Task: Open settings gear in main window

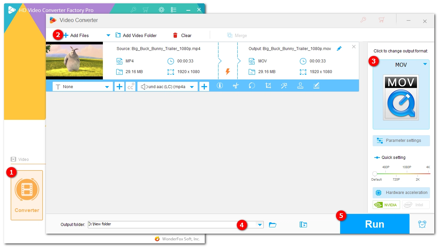Action: (x=162, y=10)
